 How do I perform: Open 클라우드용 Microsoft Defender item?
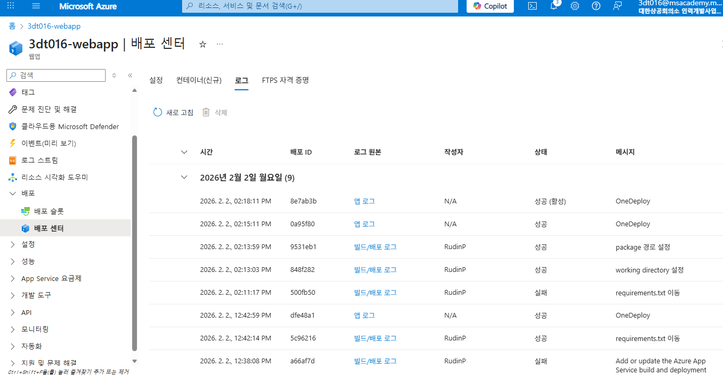pyautogui.click(x=70, y=126)
